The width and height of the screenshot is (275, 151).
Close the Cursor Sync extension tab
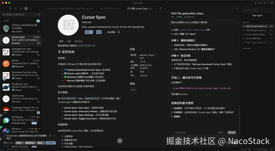coord(150,9)
